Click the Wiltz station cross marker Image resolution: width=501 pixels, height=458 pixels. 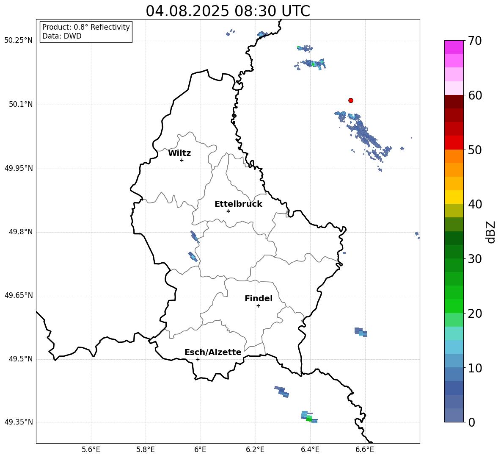tap(182, 160)
